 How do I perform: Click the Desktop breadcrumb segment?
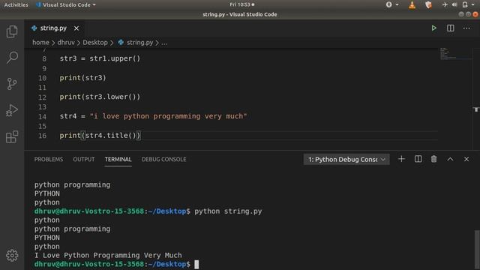point(95,43)
